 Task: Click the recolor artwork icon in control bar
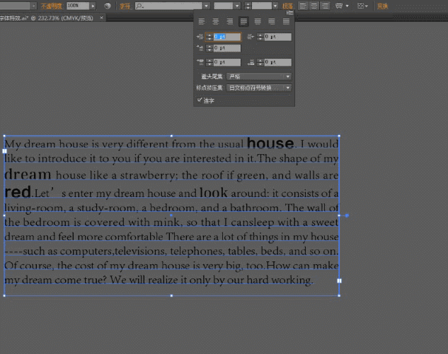click(x=108, y=6)
